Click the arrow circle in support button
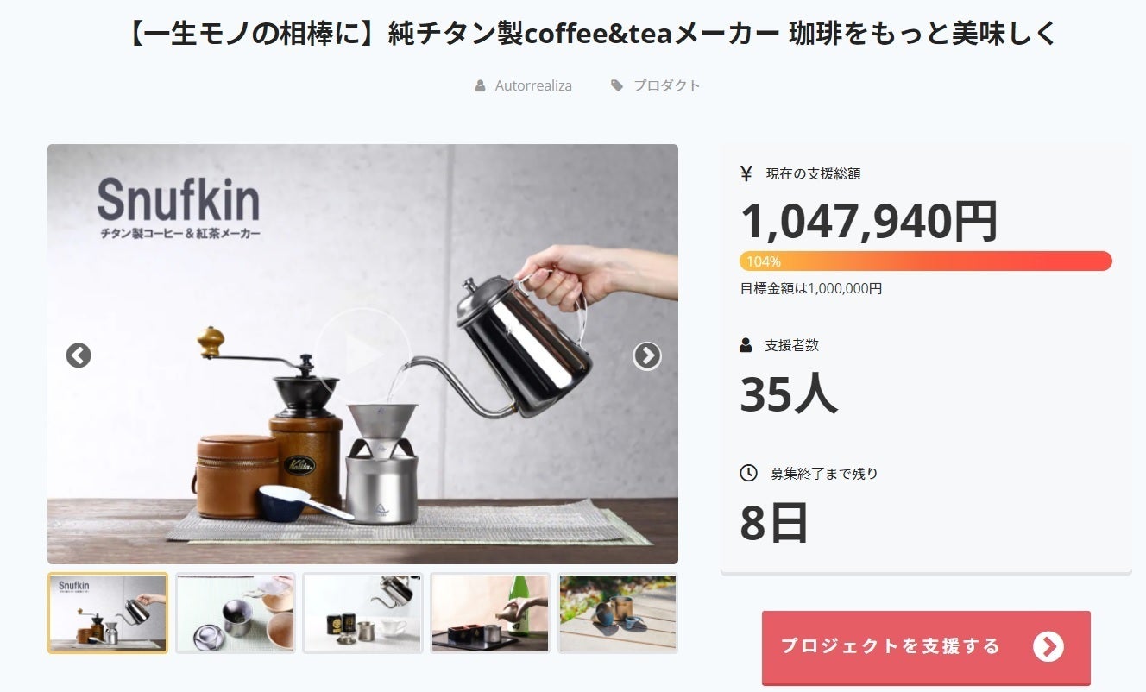This screenshot has height=692, width=1146. [x=1048, y=646]
